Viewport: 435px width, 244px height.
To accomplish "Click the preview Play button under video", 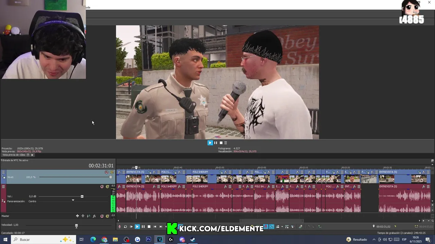I will [x=210, y=143].
